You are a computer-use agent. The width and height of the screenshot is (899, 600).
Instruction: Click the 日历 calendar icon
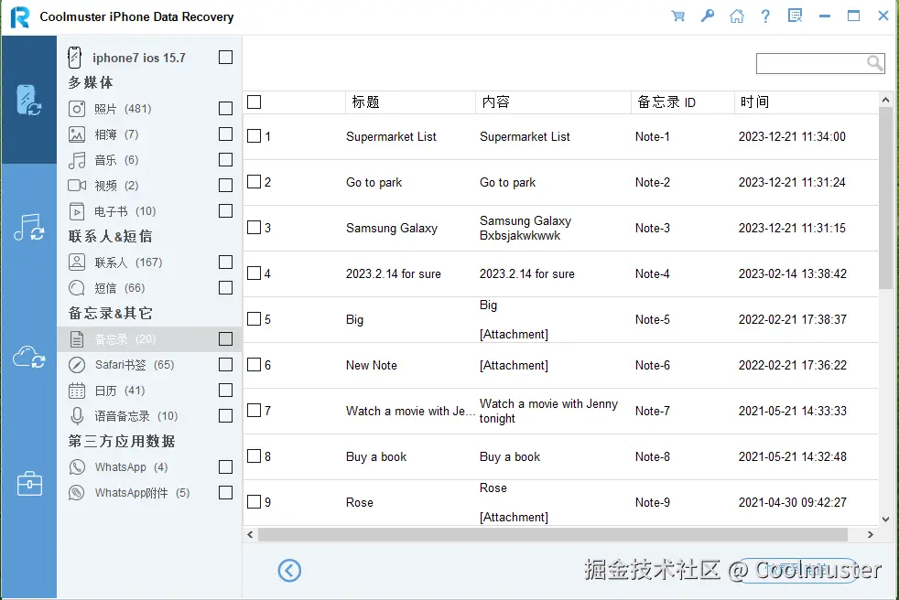(77, 391)
